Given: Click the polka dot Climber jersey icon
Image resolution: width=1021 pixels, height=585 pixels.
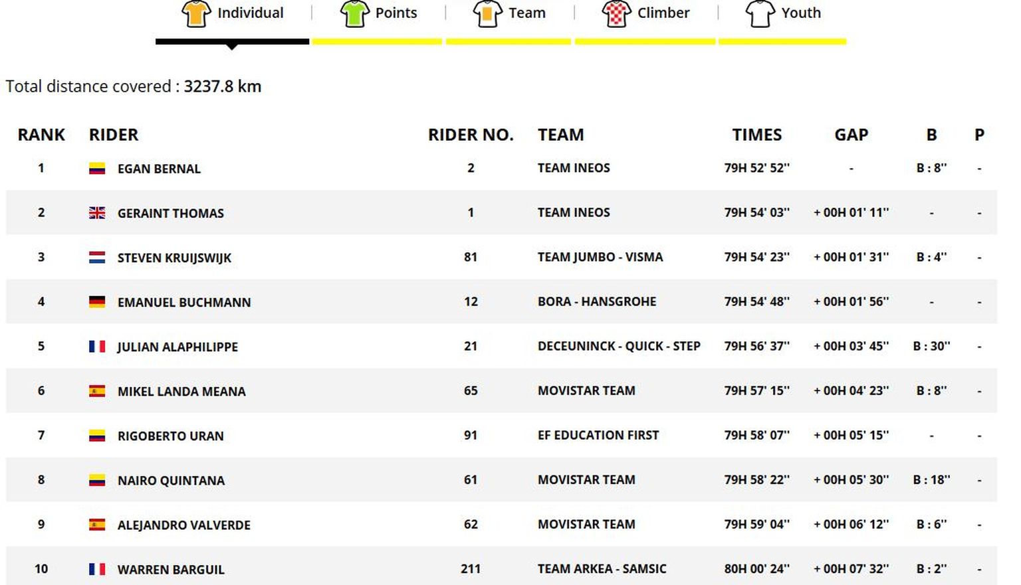Looking at the screenshot, I should [616, 13].
